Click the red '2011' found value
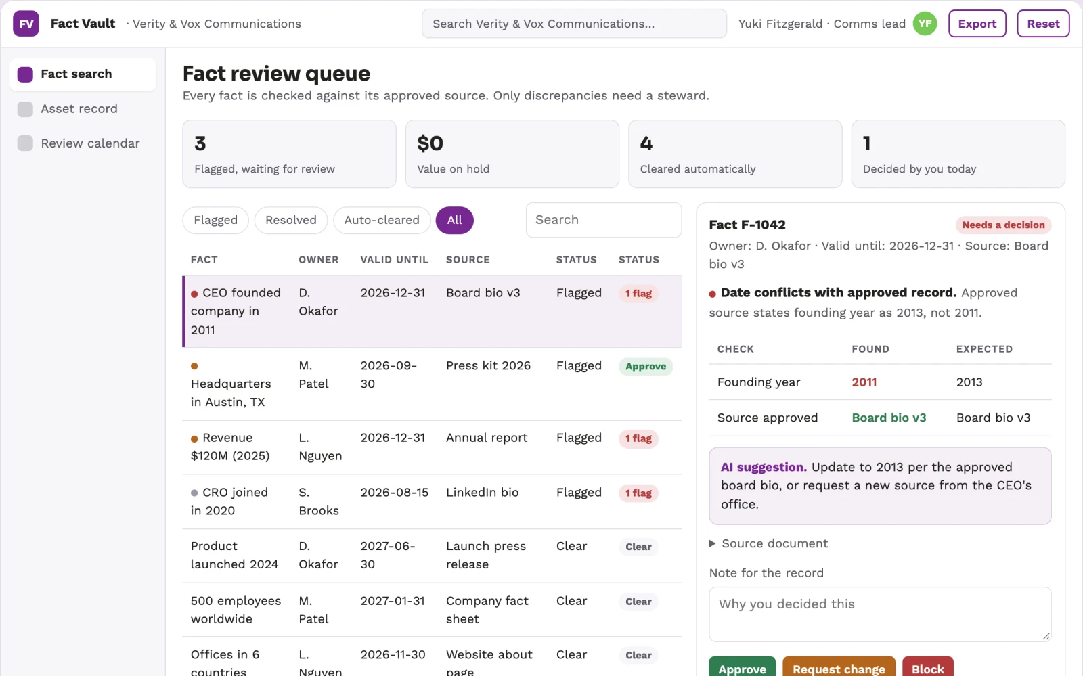Viewport: 1083px width, 676px height. [864, 382]
